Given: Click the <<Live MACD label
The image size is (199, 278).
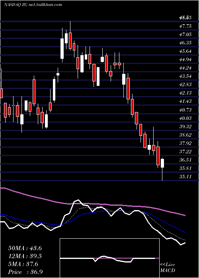Looking at the screenshot, I should [168, 268].
